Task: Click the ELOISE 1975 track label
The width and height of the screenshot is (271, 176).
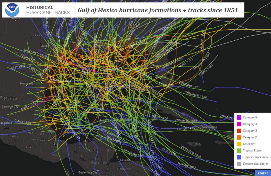Action: [186, 129]
